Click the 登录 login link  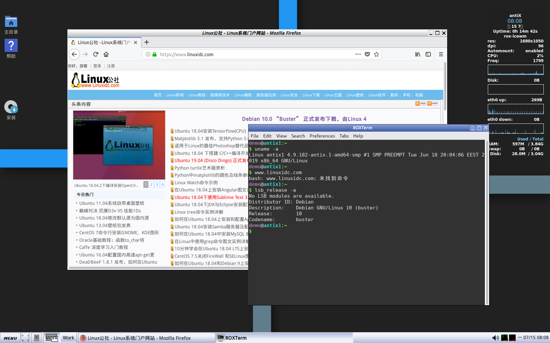(97, 66)
